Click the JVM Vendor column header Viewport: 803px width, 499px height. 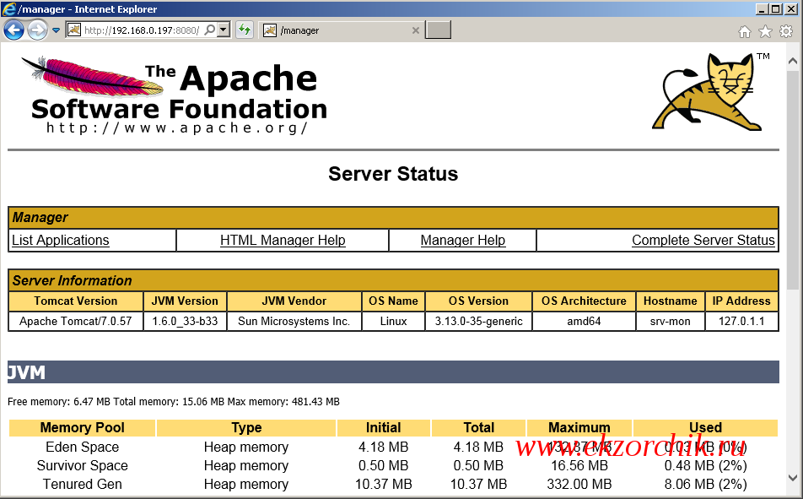click(294, 301)
